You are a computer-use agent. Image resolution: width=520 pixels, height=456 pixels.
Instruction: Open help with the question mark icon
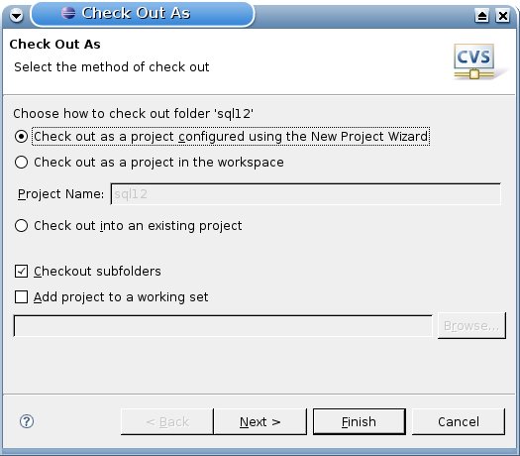(x=27, y=421)
